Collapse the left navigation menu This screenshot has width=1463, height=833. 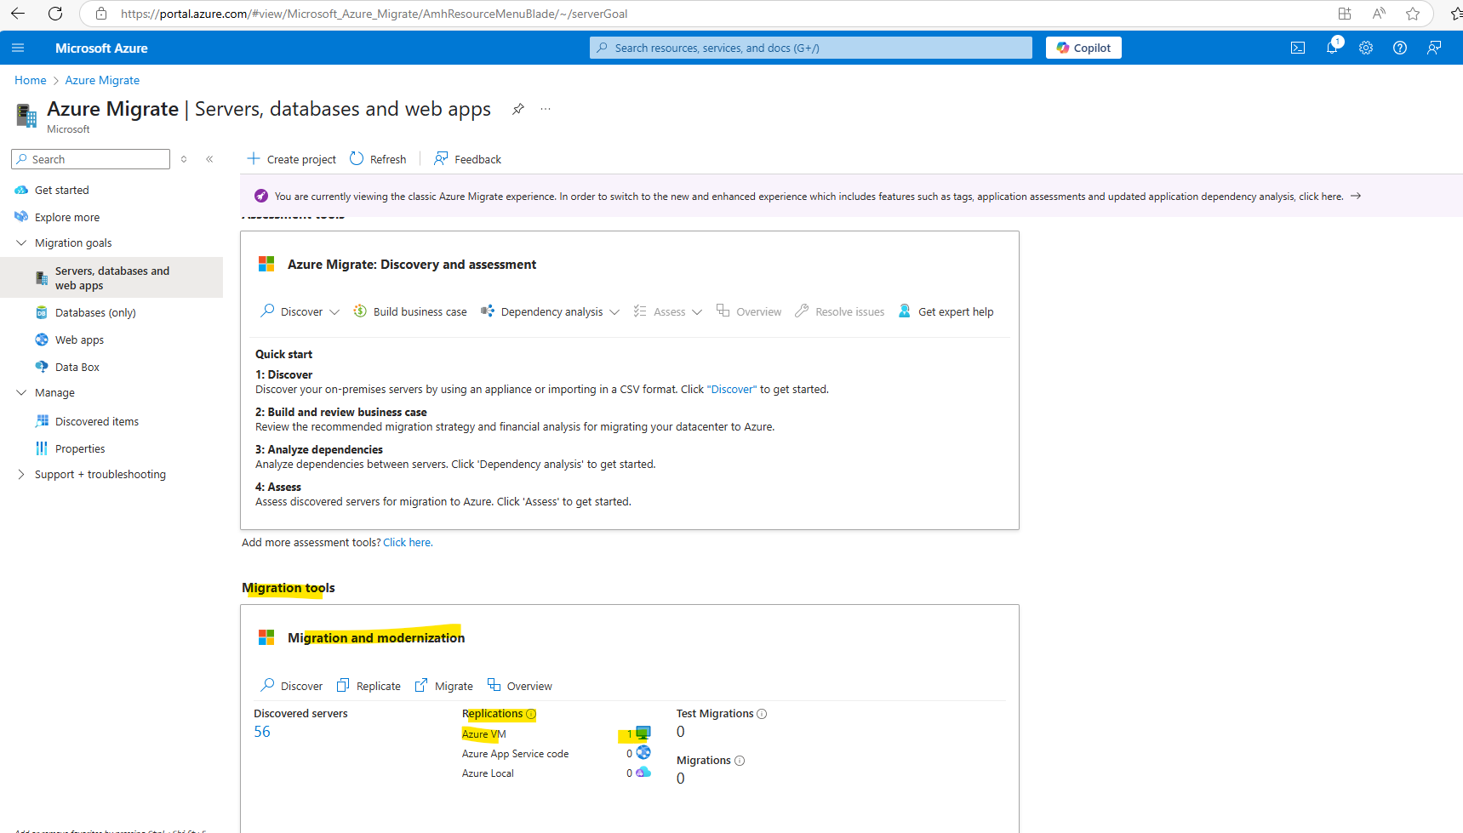click(x=209, y=159)
